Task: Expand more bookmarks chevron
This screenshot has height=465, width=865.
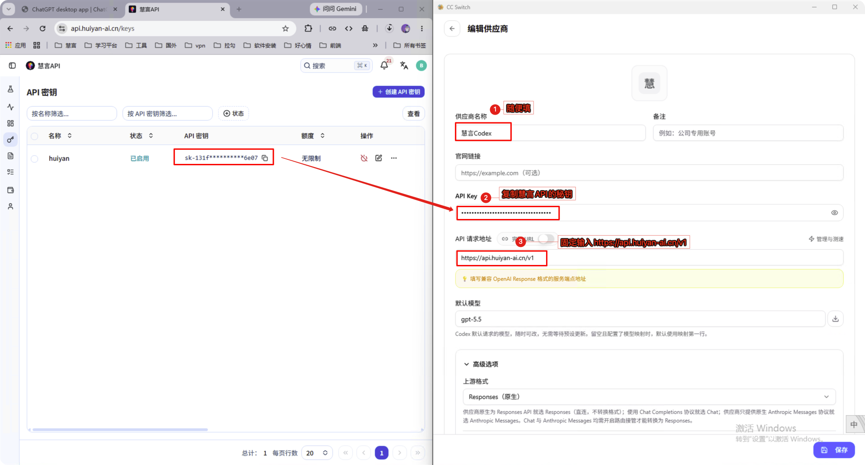Action: (375, 45)
